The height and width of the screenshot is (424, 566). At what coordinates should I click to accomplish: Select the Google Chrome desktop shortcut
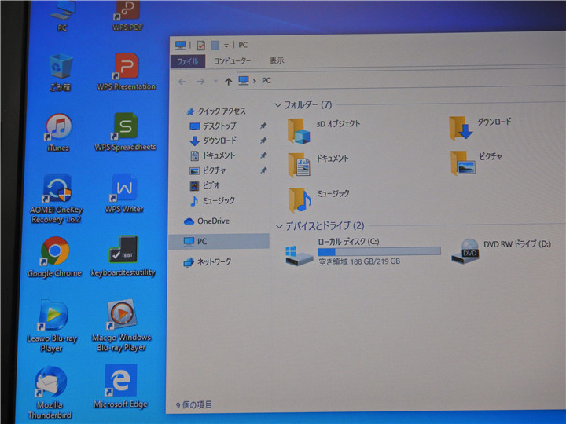point(54,257)
